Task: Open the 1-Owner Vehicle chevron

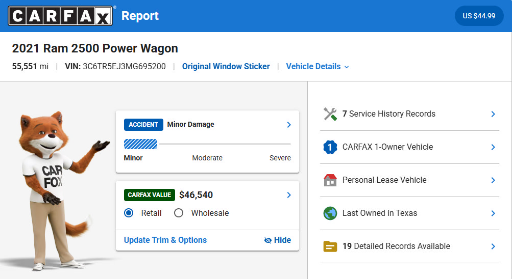Action: pos(493,147)
